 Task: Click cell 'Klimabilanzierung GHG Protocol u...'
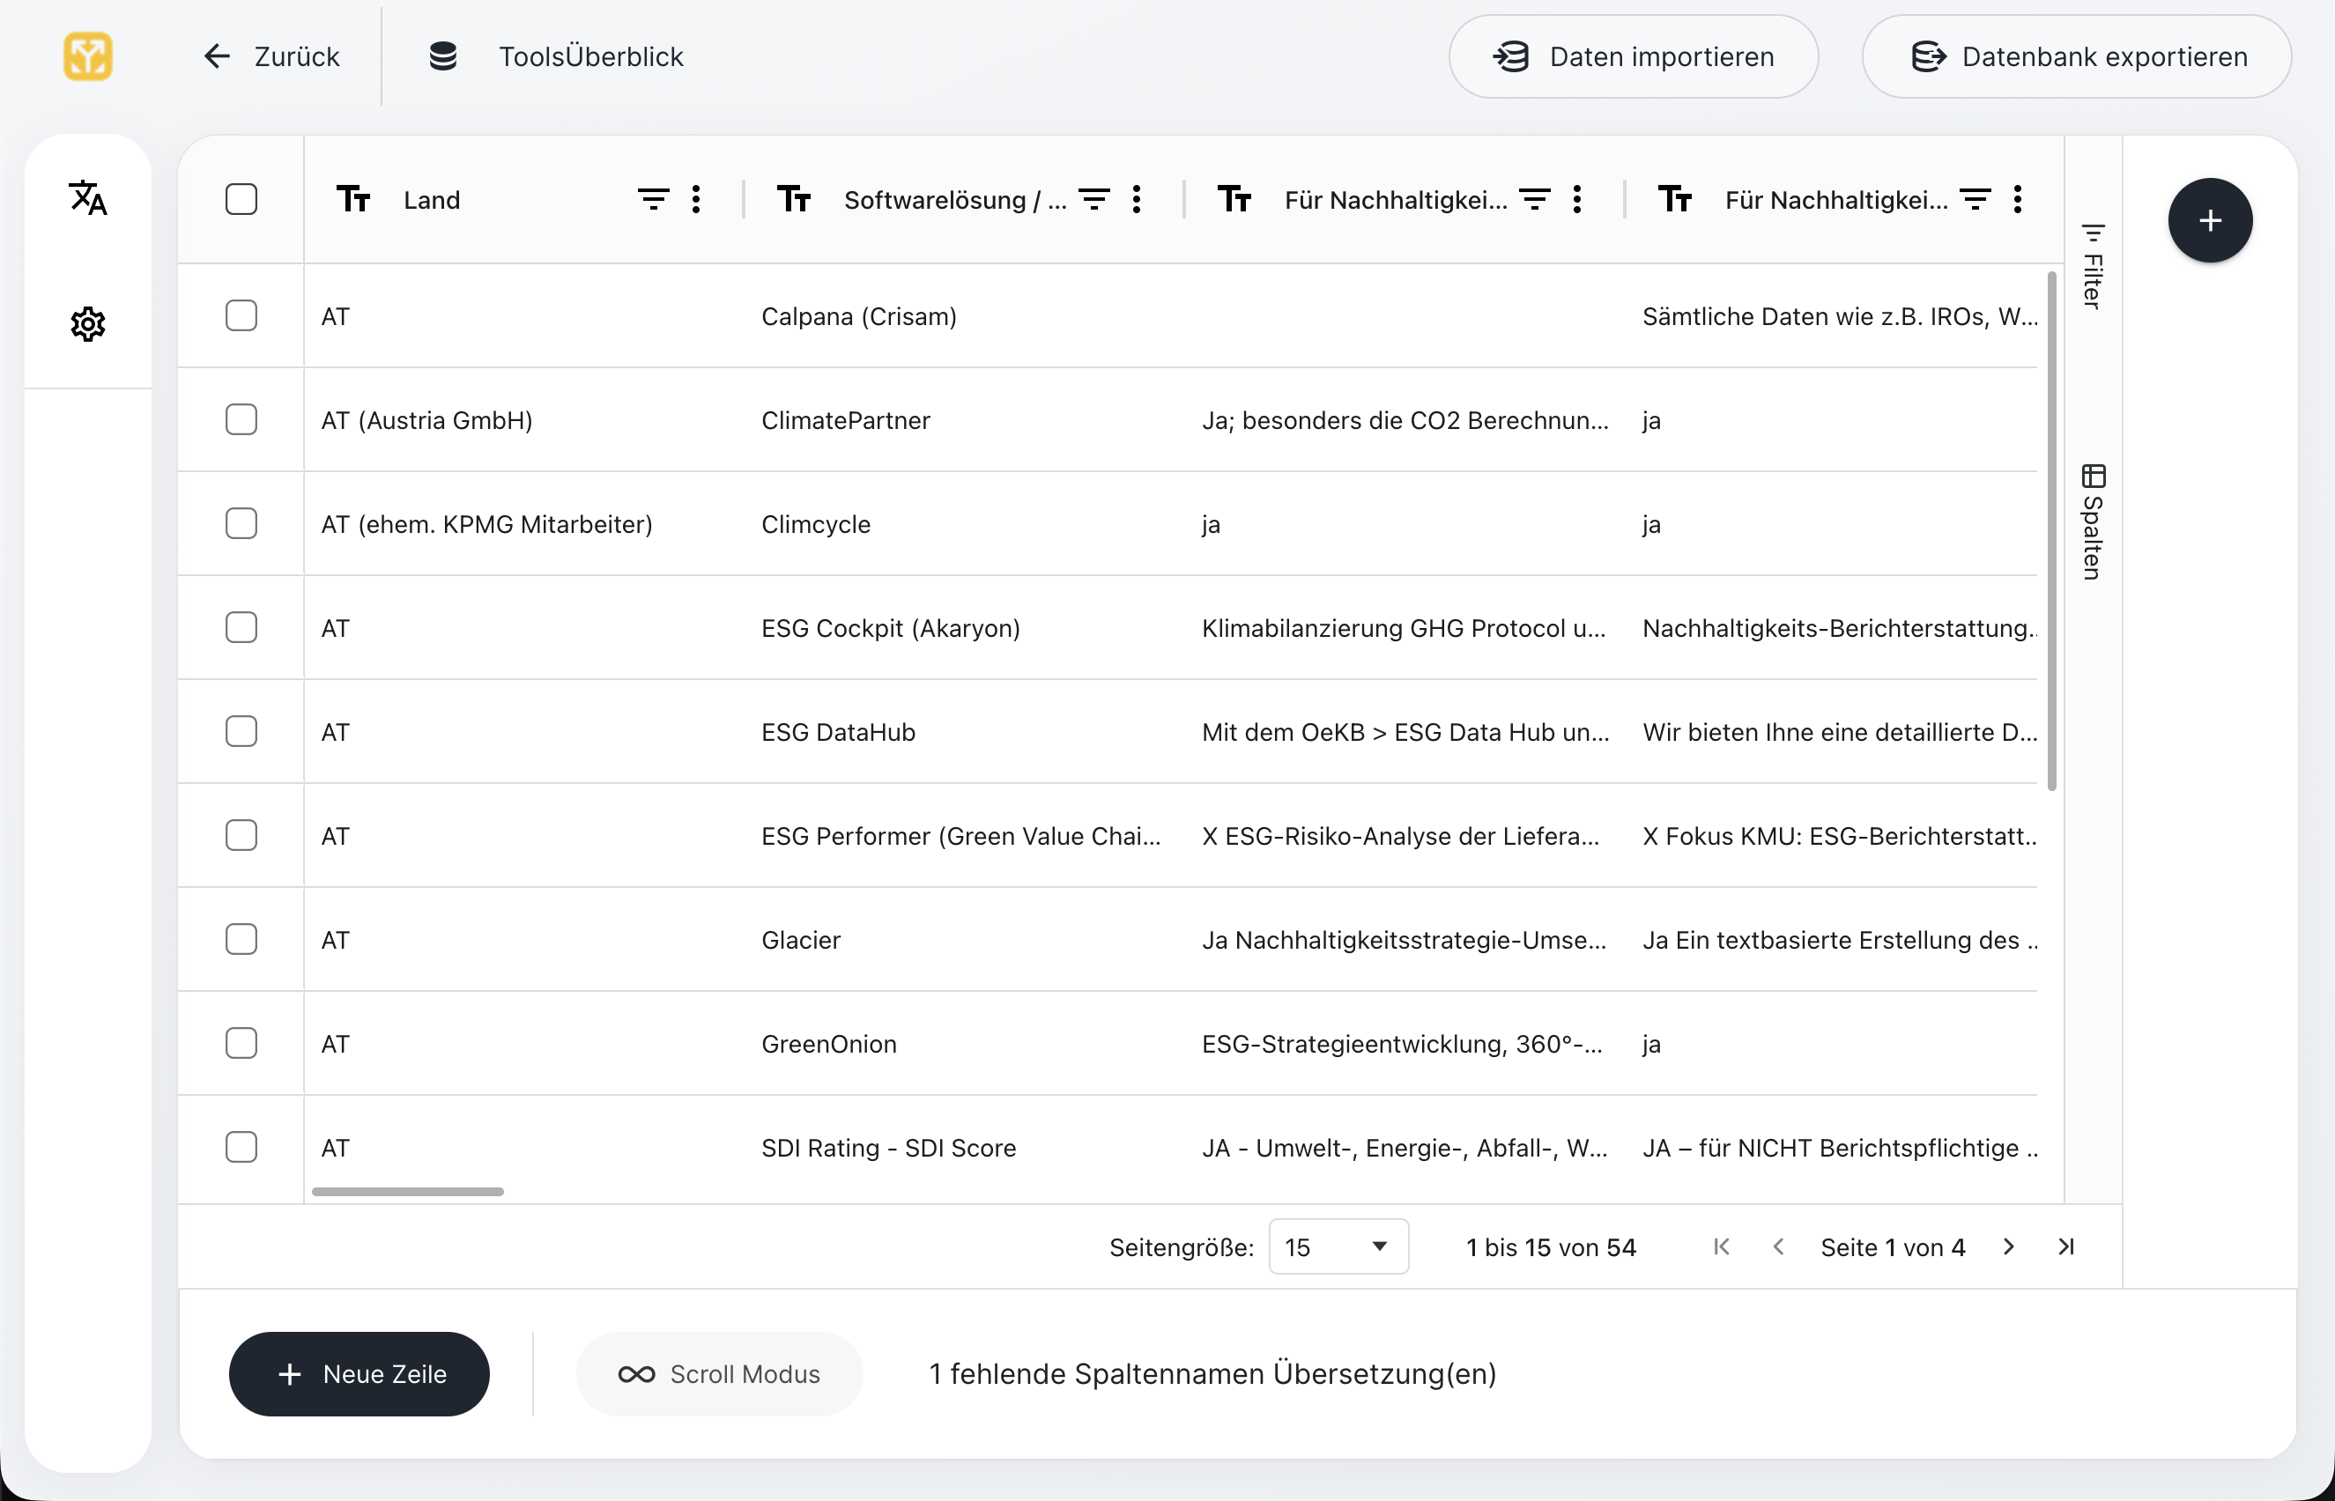tap(1405, 628)
